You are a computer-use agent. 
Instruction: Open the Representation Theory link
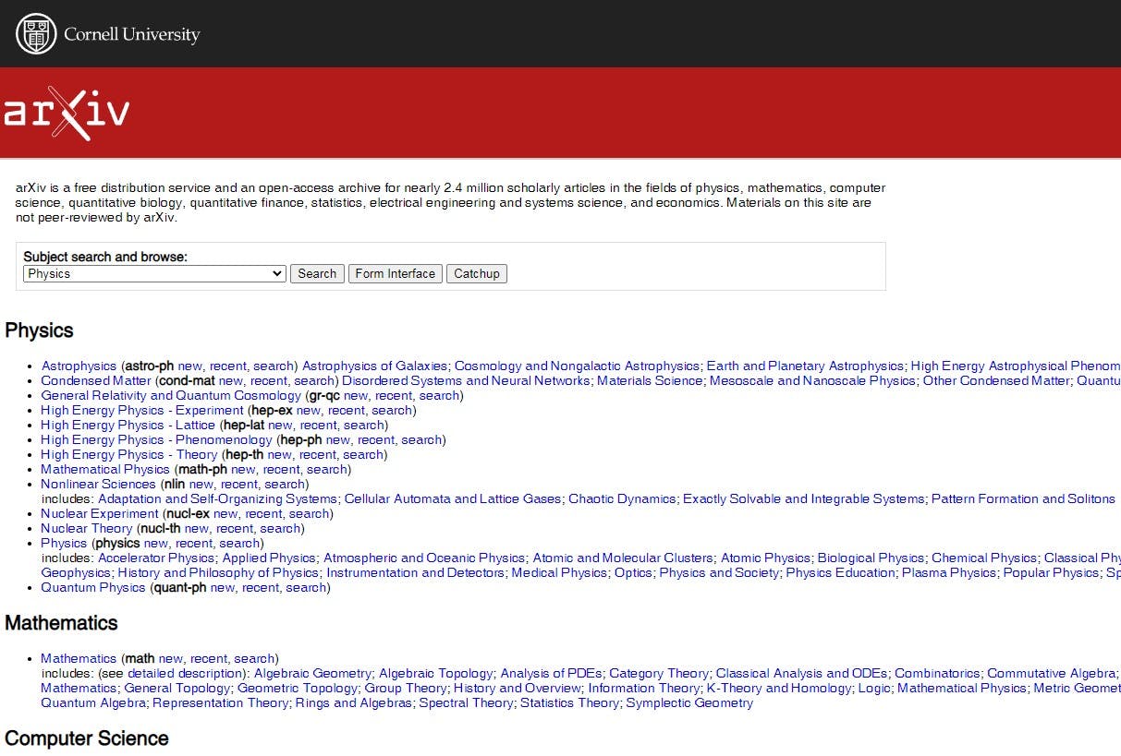coord(220,703)
